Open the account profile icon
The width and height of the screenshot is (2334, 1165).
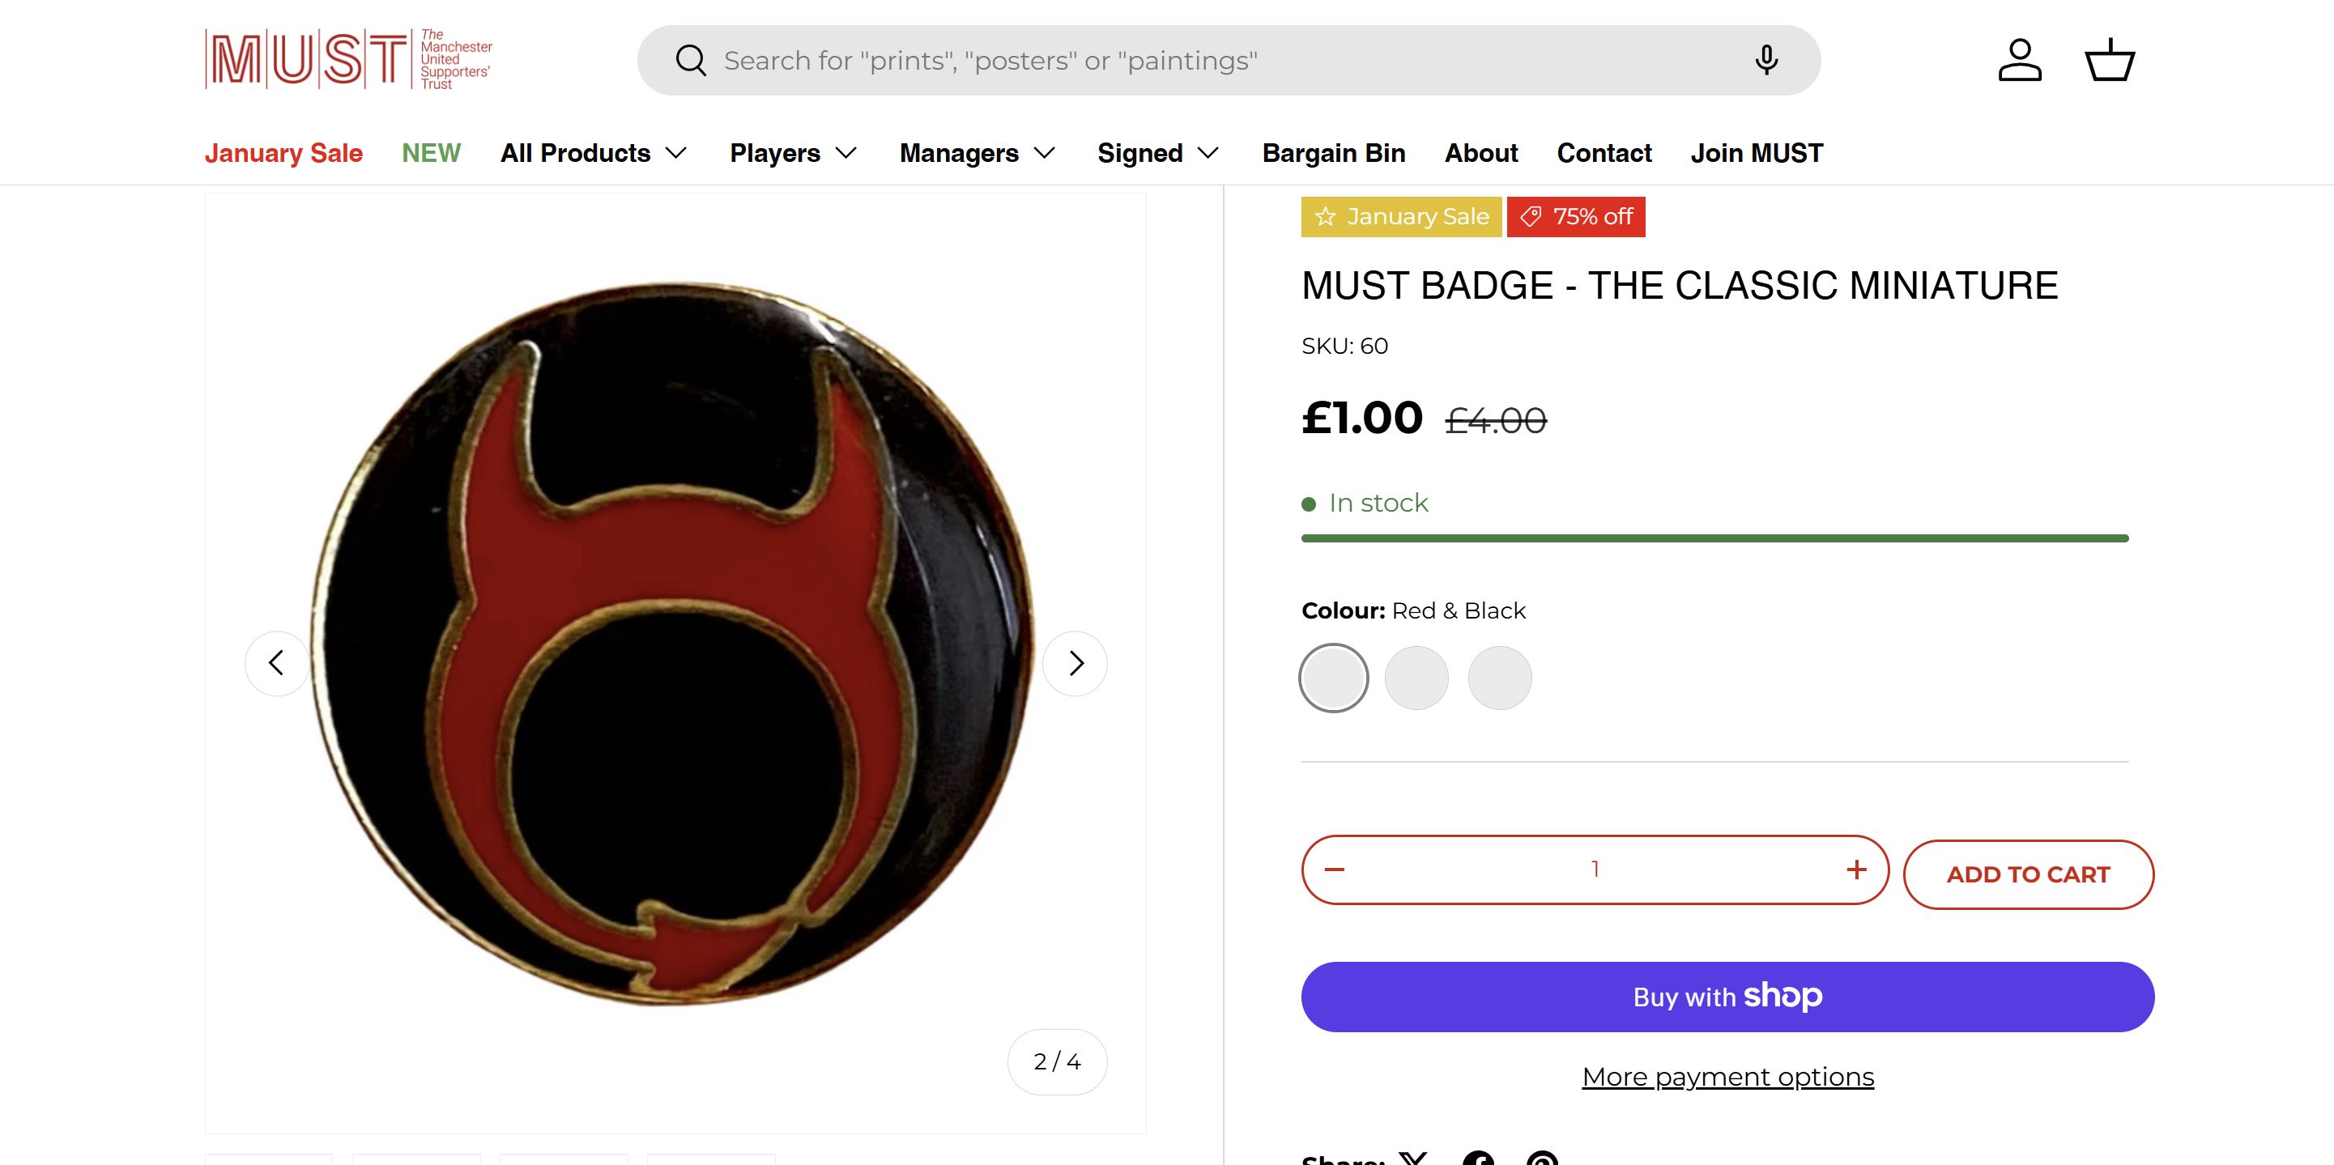click(x=2020, y=61)
